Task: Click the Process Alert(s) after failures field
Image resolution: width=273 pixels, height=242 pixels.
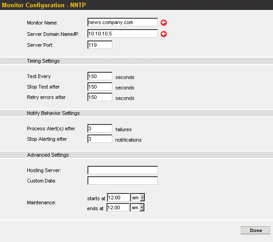Action: [100, 128]
